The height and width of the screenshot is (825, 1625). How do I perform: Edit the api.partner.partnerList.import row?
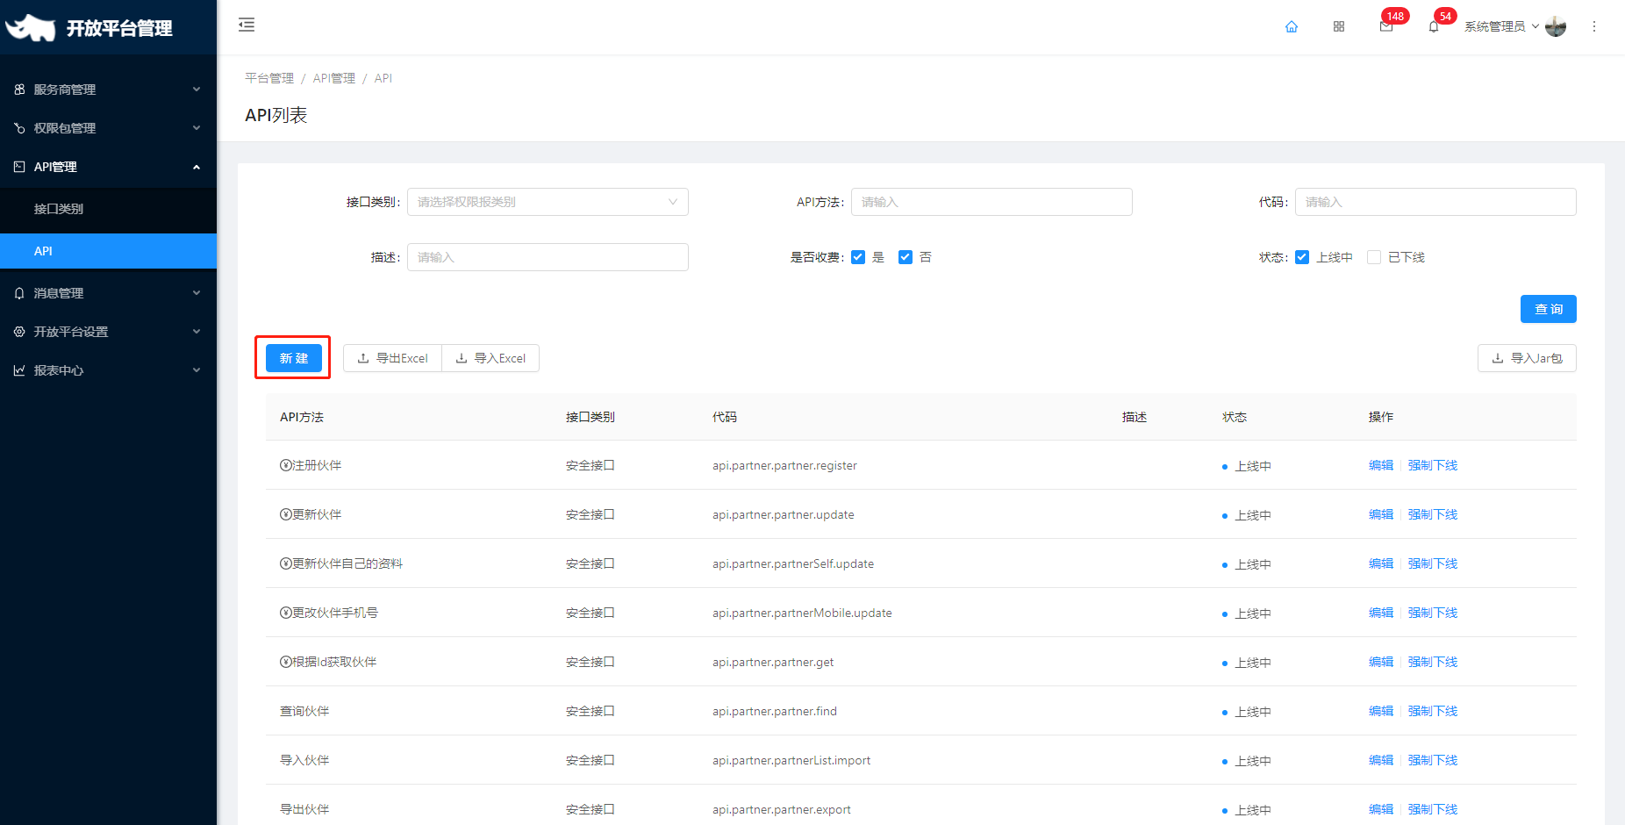1381,760
